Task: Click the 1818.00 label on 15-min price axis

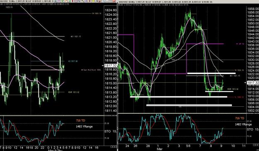Action: click(x=111, y=60)
